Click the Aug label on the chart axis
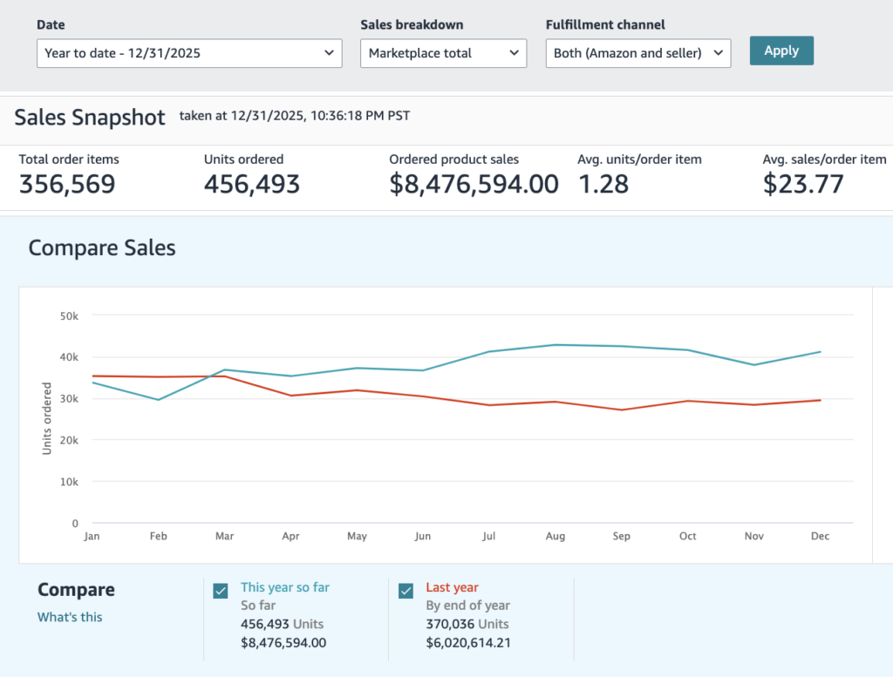 556,536
